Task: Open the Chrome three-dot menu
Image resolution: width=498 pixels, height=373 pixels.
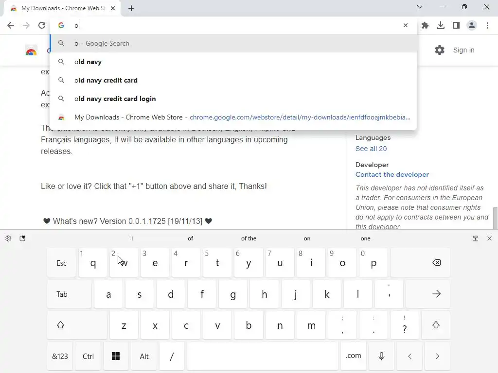Action: (487, 25)
